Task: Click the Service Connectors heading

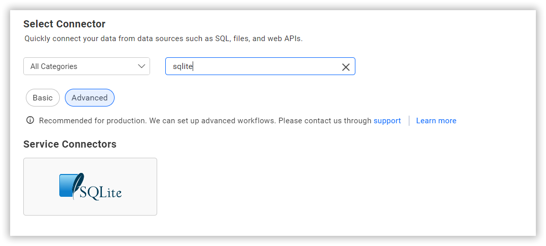Action: tap(70, 144)
